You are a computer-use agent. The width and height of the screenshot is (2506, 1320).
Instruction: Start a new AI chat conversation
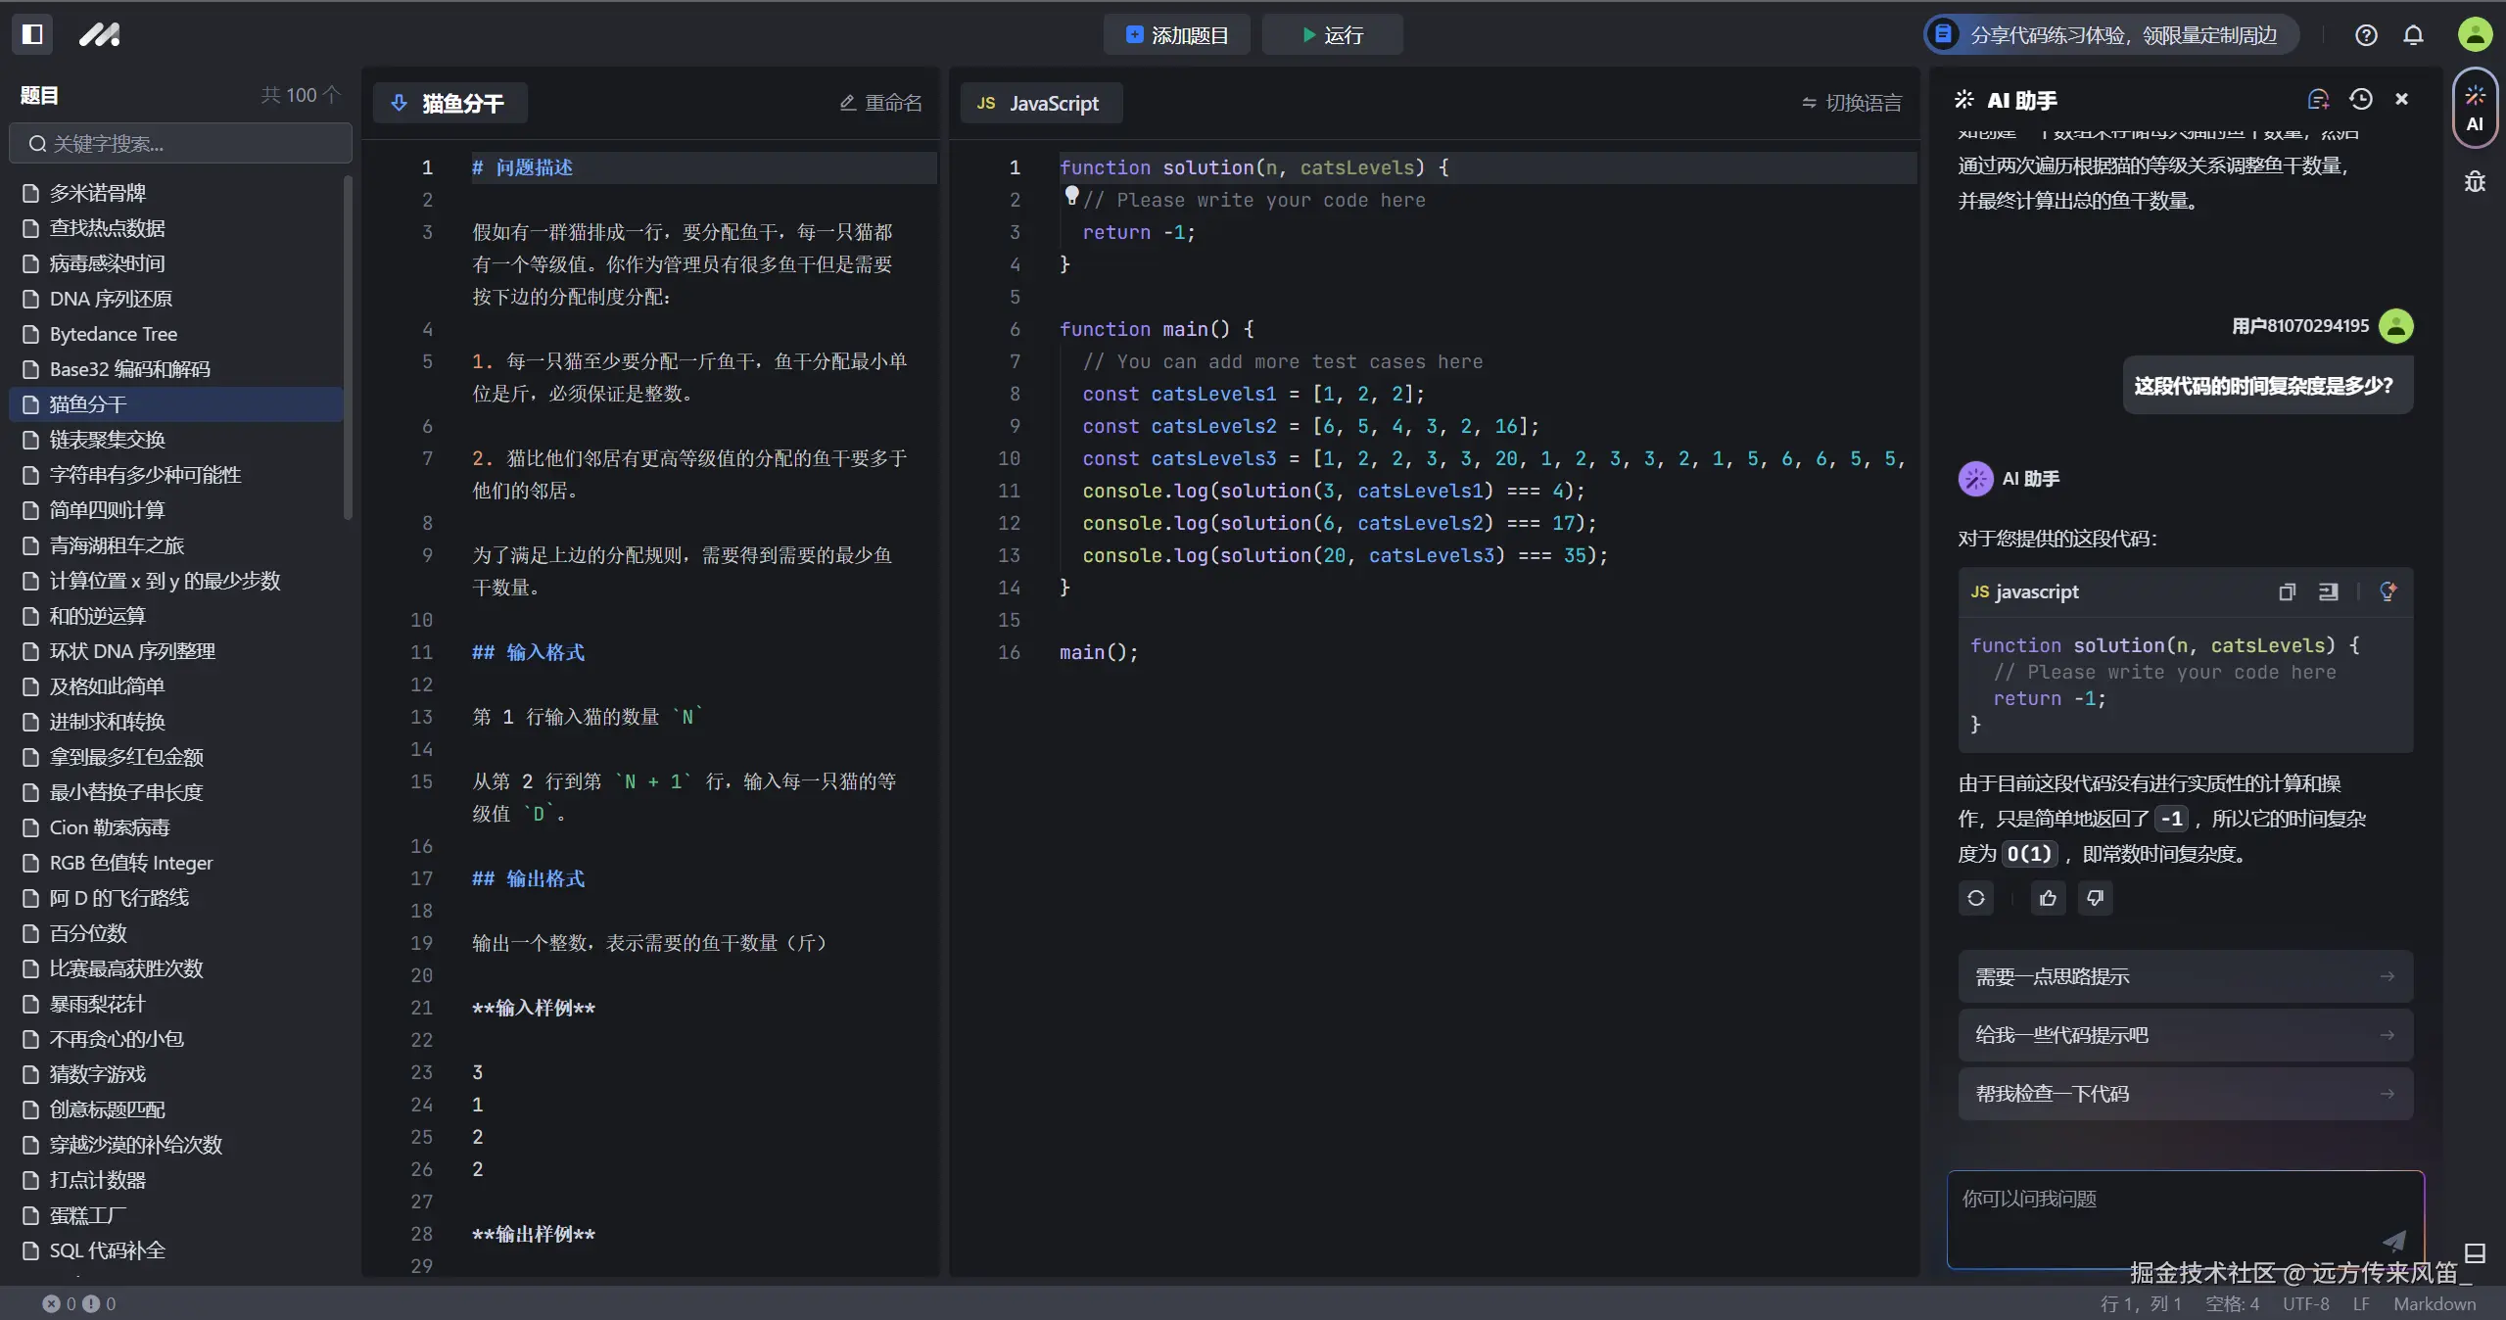pos(2318,99)
